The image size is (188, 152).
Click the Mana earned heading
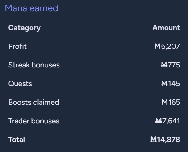[x=31, y=8]
